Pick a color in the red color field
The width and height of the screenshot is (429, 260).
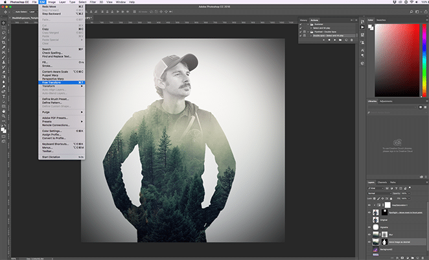point(397,60)
